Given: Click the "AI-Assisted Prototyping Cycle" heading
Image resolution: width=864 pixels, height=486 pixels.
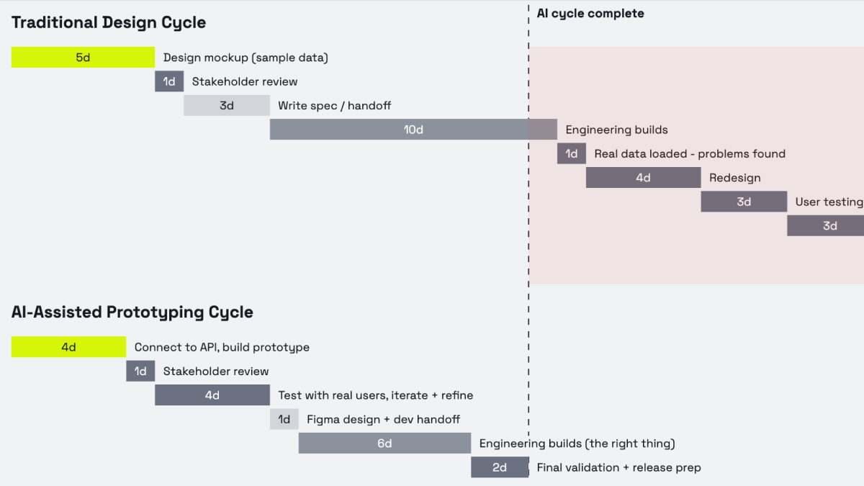Looking at the screenshot, I should pos(132,312).
